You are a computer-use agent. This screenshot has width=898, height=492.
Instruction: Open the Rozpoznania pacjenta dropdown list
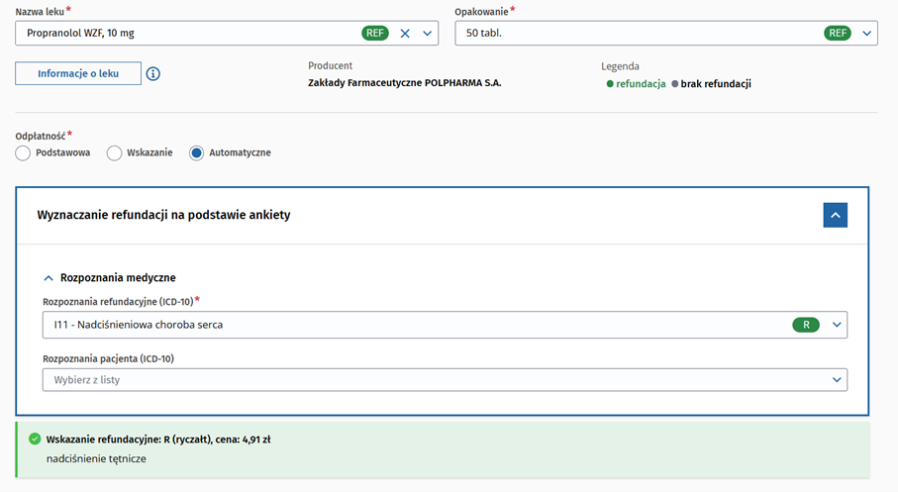[837, 379]
